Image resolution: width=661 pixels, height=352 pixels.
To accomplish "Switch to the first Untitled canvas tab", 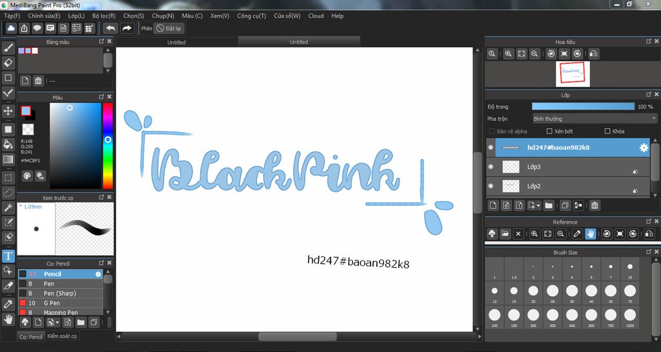I will 176,42.
